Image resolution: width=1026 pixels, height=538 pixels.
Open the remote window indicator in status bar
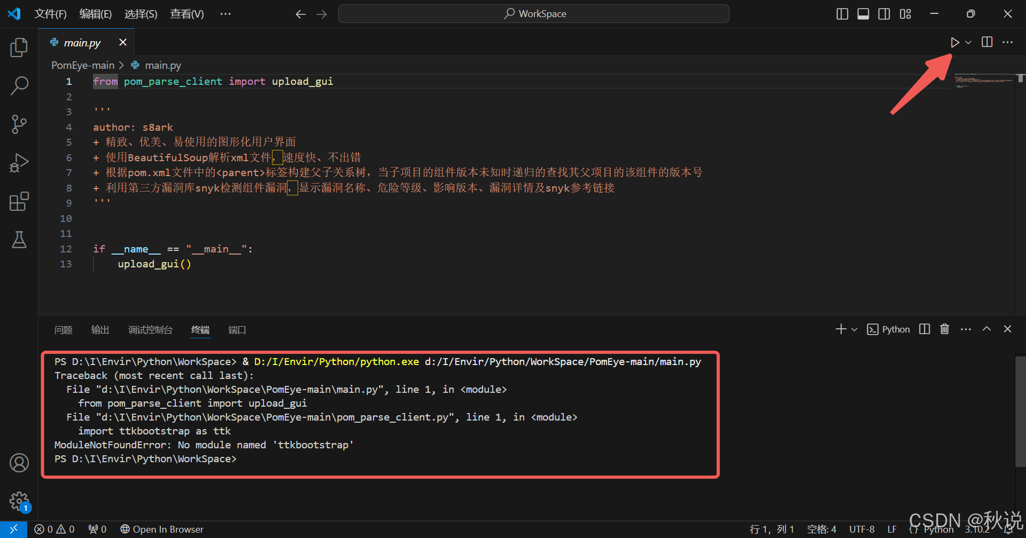point(13,529)
